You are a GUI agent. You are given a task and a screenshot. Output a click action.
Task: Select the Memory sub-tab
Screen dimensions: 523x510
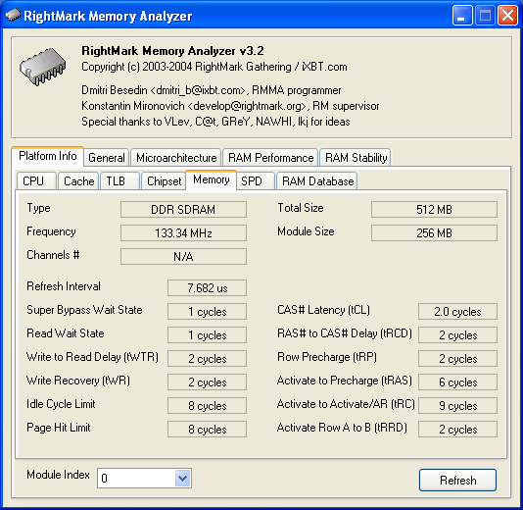point(212,180)
